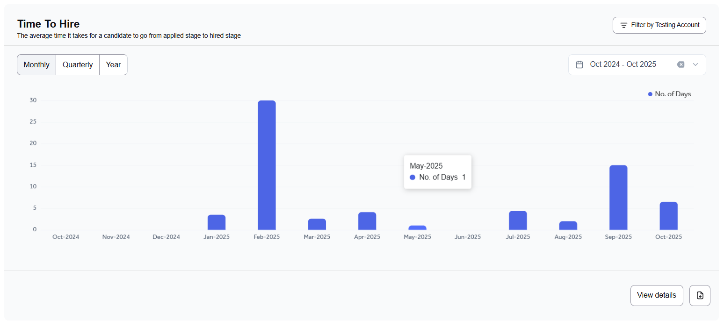Clear the date range with the X icon

pyautogui.click(x=681, y=64)
